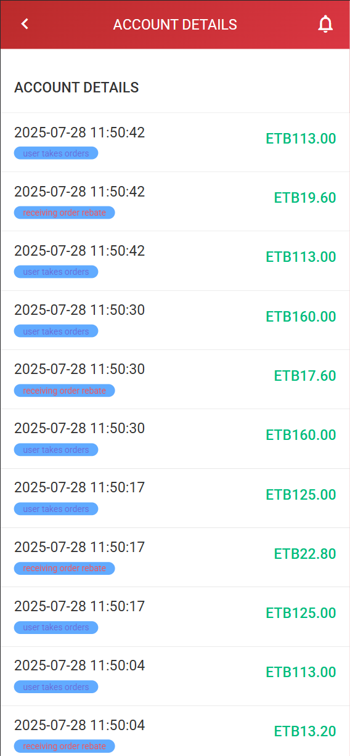This screenshot has width=350, height=756.
Task: Tap the user takes orders tag at 11:50:04
Action: [x=56, y=687]
